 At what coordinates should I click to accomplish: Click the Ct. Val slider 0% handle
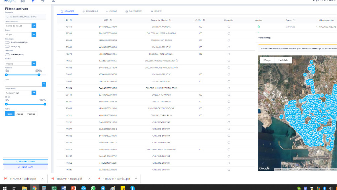[x=6, y=104]
